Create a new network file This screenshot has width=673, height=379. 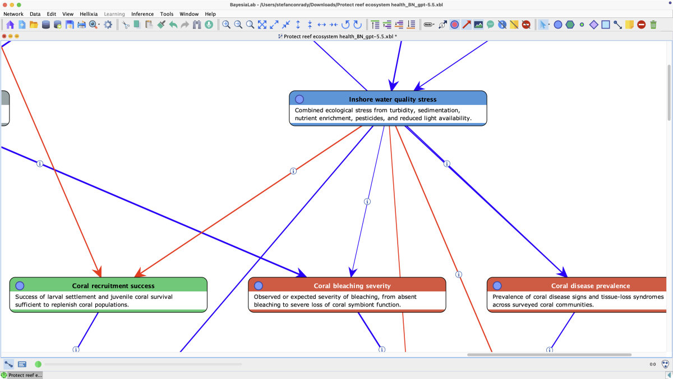coord(22,25)
